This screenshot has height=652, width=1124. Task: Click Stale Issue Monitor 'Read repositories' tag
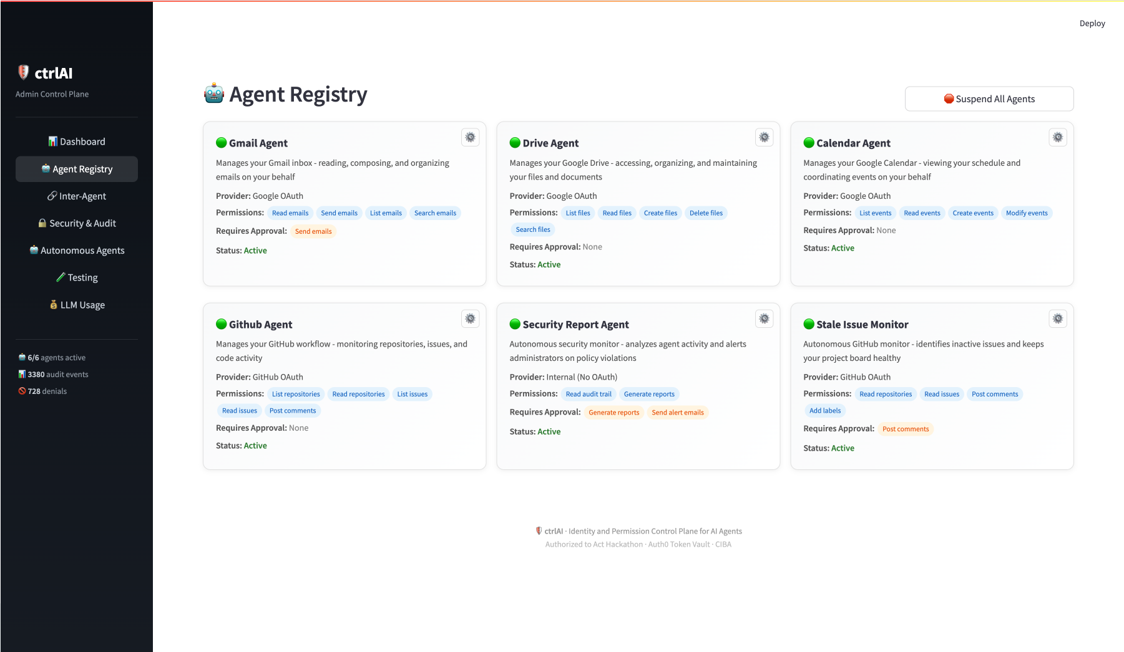click(886, 394)
